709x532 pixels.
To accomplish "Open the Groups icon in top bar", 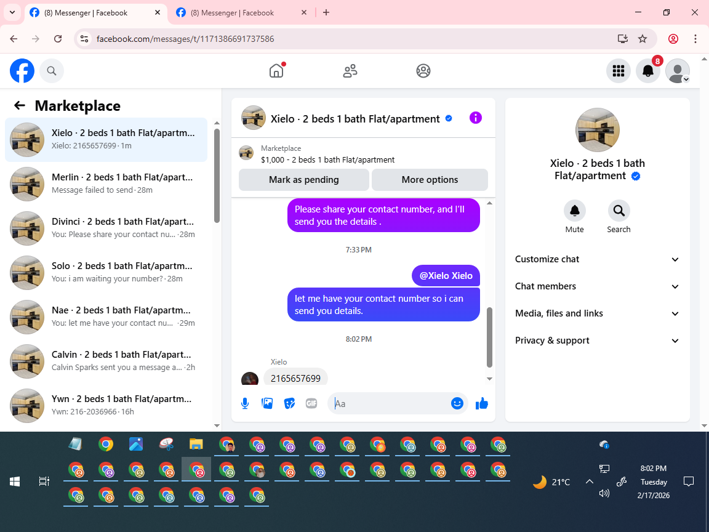I will click(x=423, y=71).
